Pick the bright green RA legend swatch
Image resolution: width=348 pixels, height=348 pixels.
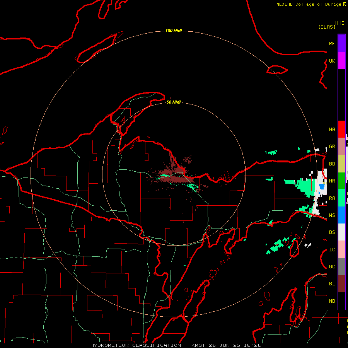pos(341,198)
